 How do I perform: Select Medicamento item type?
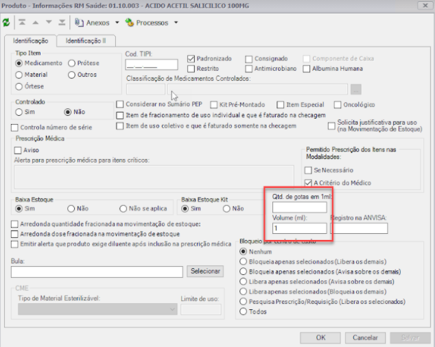pyautogui.click(x=19, y=63)
